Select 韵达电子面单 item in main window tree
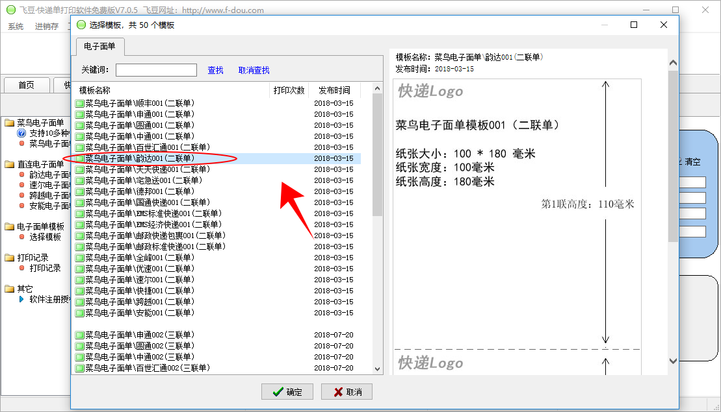 click(x=49, y=175)
